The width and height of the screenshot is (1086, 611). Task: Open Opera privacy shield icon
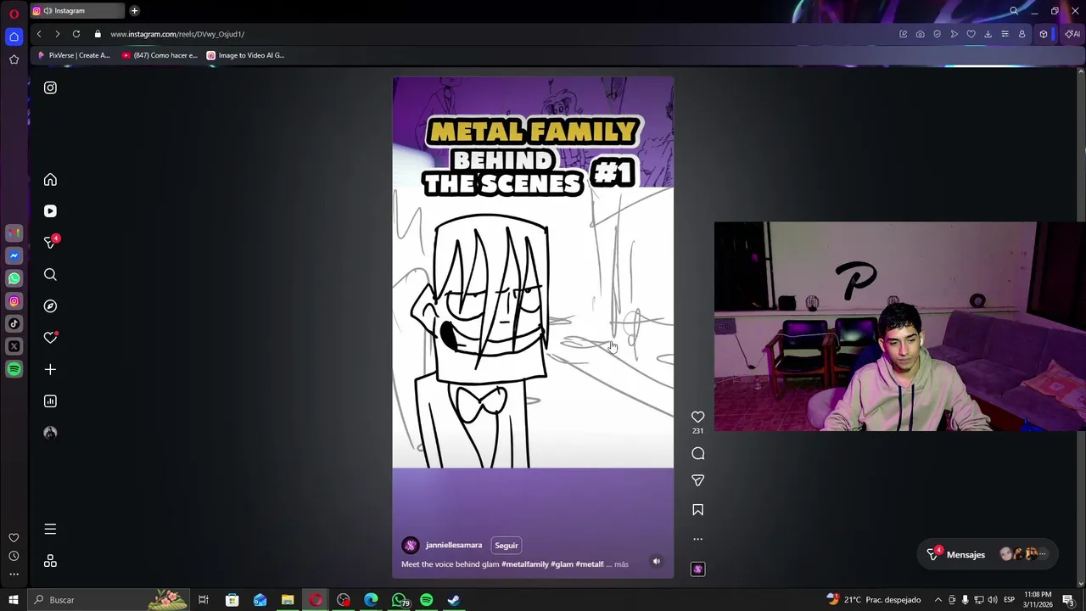(937, 34)
